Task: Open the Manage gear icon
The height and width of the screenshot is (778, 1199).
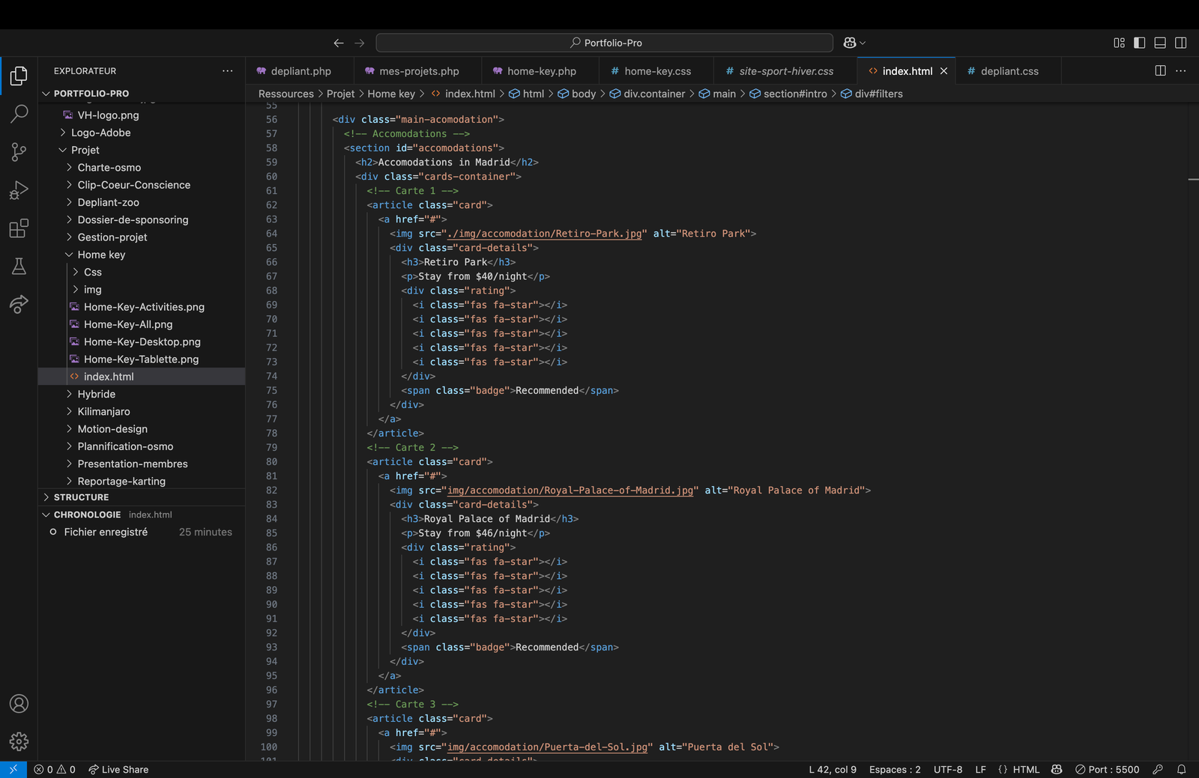Action: 19,741
